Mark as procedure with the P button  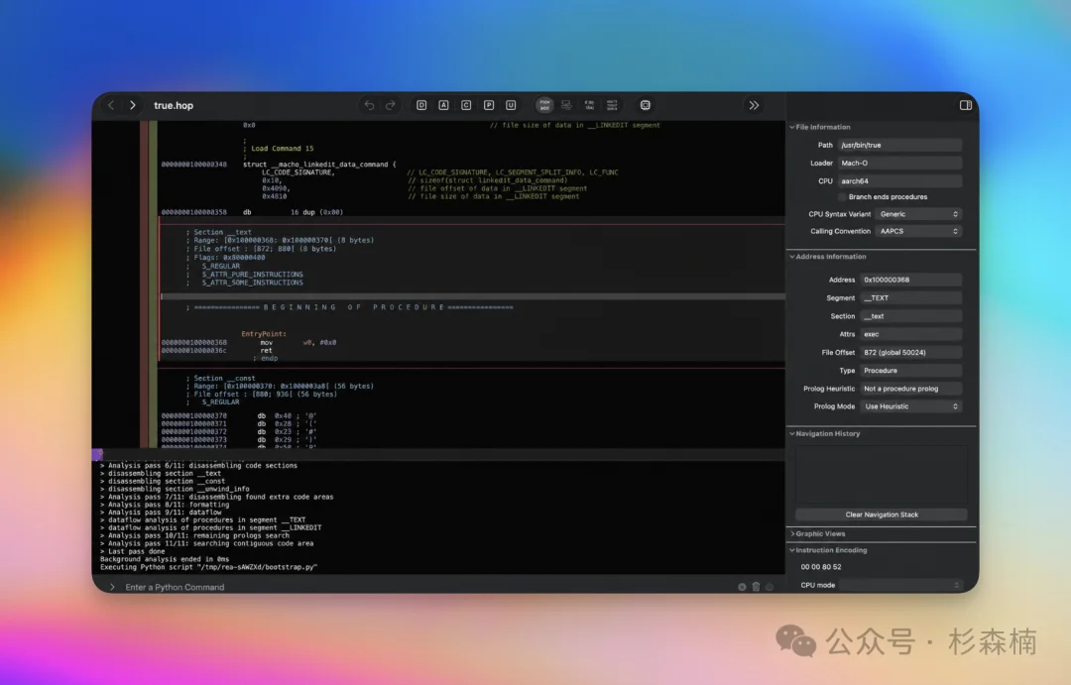[488, 105]
